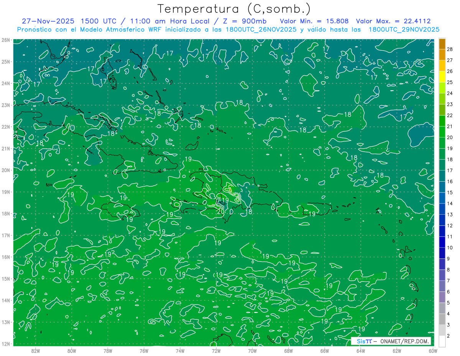The width and height of the screenshot is (460, 356).
Task: Click the 16N latitude label
Action: point(5,257)
